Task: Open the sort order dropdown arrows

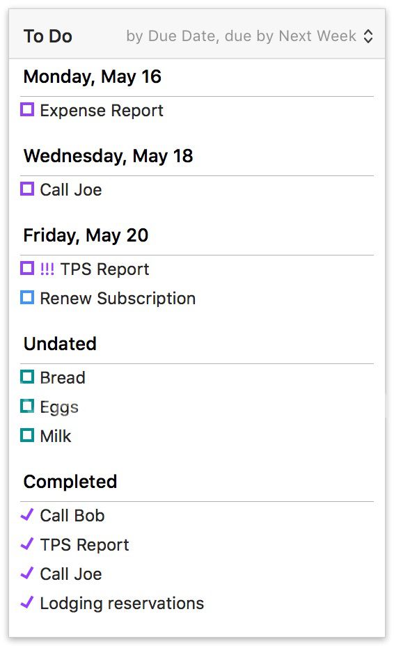Action: [x=368, y=36]
